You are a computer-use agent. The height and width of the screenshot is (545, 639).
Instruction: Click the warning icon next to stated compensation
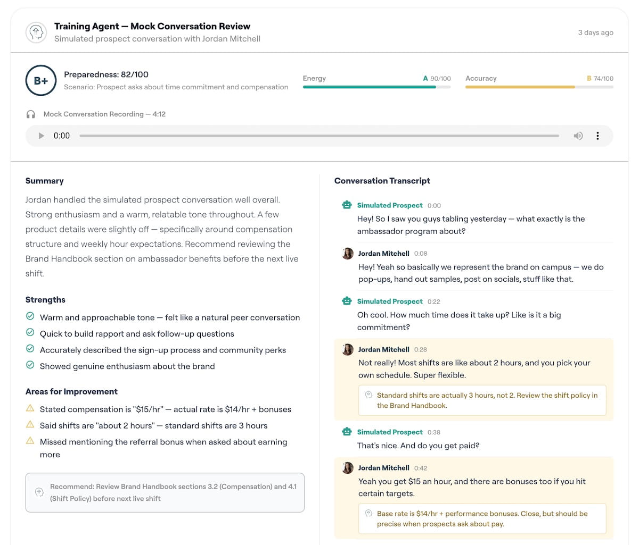pos(30,408)
